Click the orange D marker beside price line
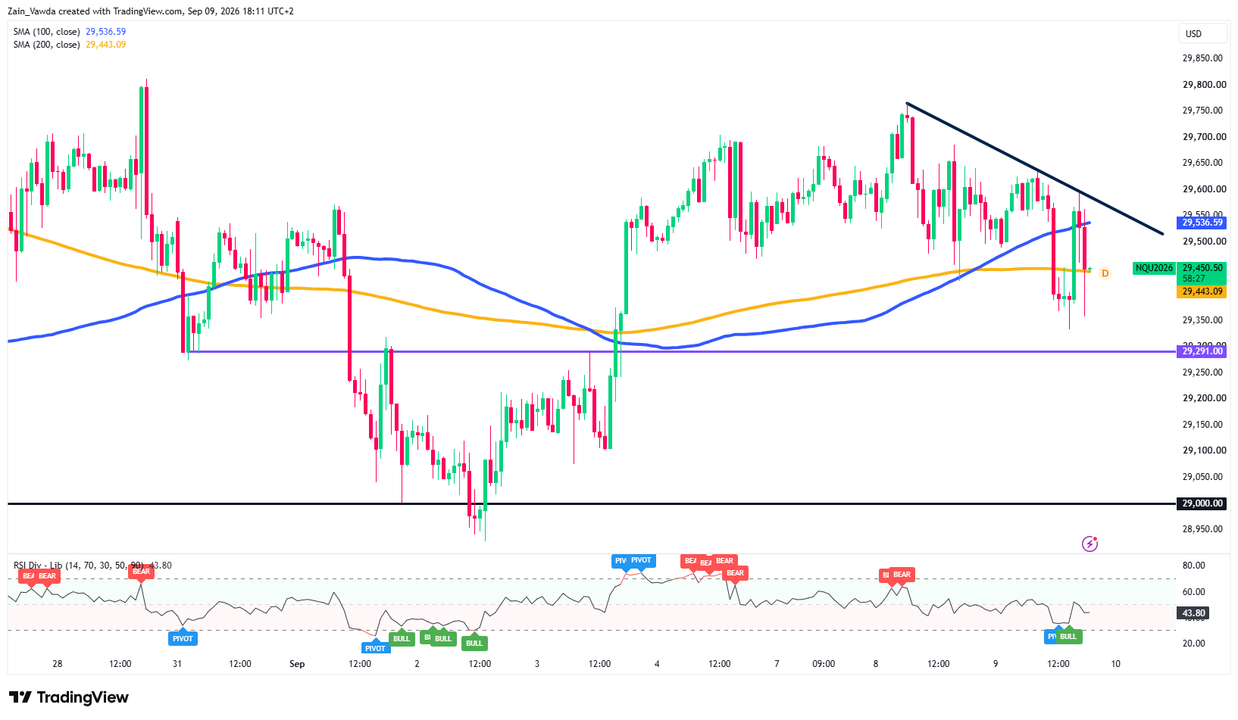This screenshot has width=1238, height=720. coord(1105,273)
